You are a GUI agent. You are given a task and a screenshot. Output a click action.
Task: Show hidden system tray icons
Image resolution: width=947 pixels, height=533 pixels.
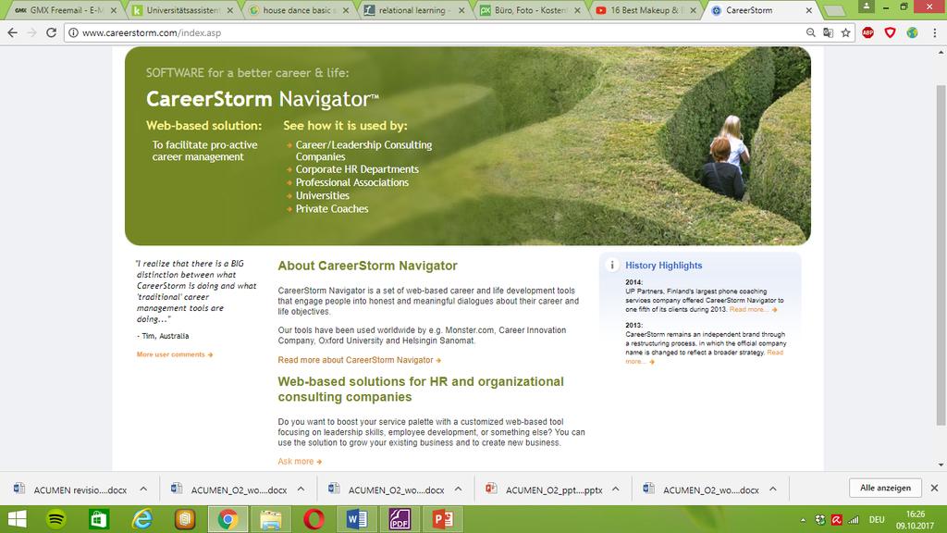pyautogui.click(x=803, y=520)
